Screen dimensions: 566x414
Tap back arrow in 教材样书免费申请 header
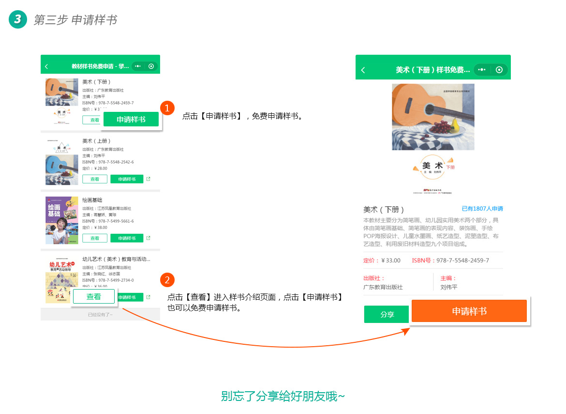tap(46, 66)
